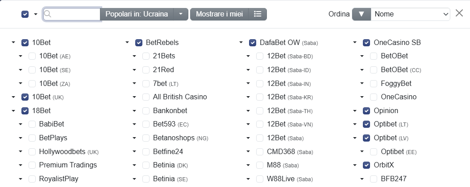Viewport: 470px width, 187px height.
Task: Toggle the descending sort order arrow
Action: pos(362,14)
